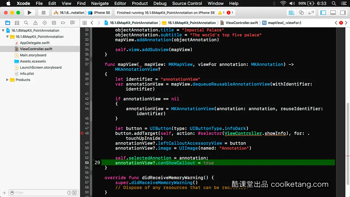This screenshot has width=350, height=197.
Task: Click line number 53 in gutter
Action: (87, 163)
